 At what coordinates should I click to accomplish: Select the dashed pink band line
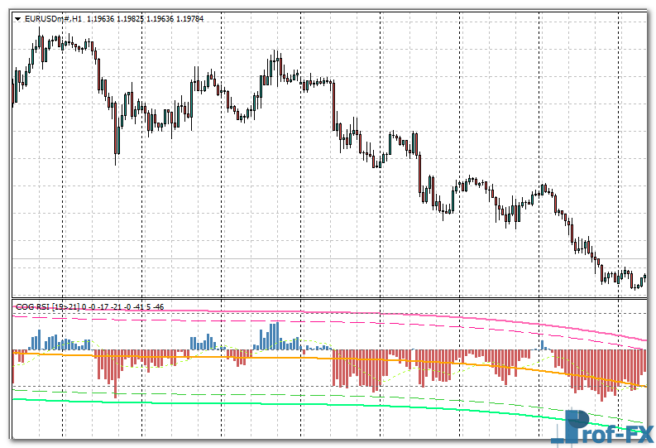coord(331,321)
